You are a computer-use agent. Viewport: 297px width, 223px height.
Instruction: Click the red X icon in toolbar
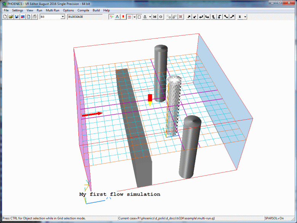[x=180, y=17]
